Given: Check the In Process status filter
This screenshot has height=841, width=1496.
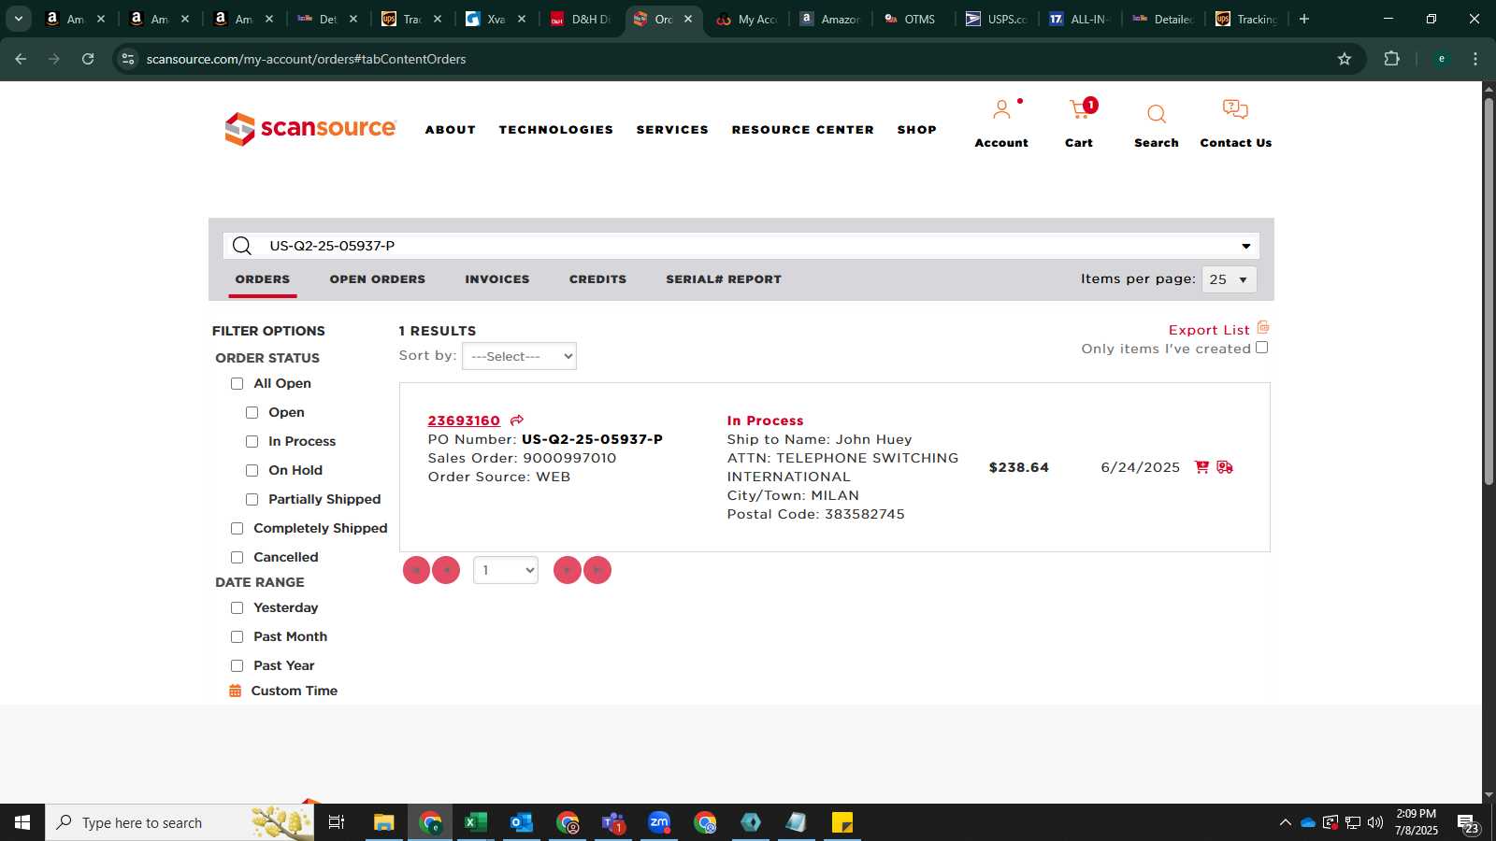Looking at the screenshot, I should [x=252, y=442].
